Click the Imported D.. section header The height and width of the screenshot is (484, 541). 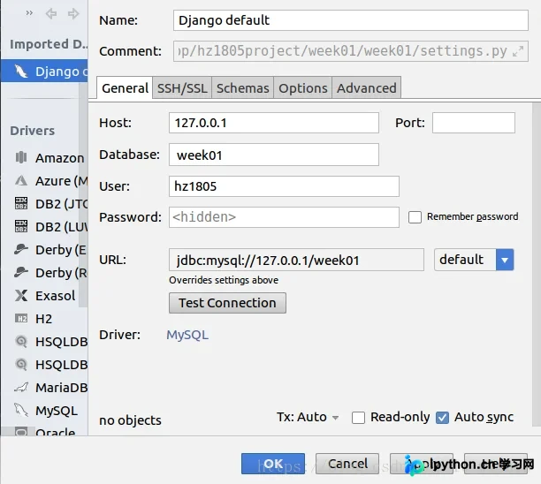pos(49,44)
